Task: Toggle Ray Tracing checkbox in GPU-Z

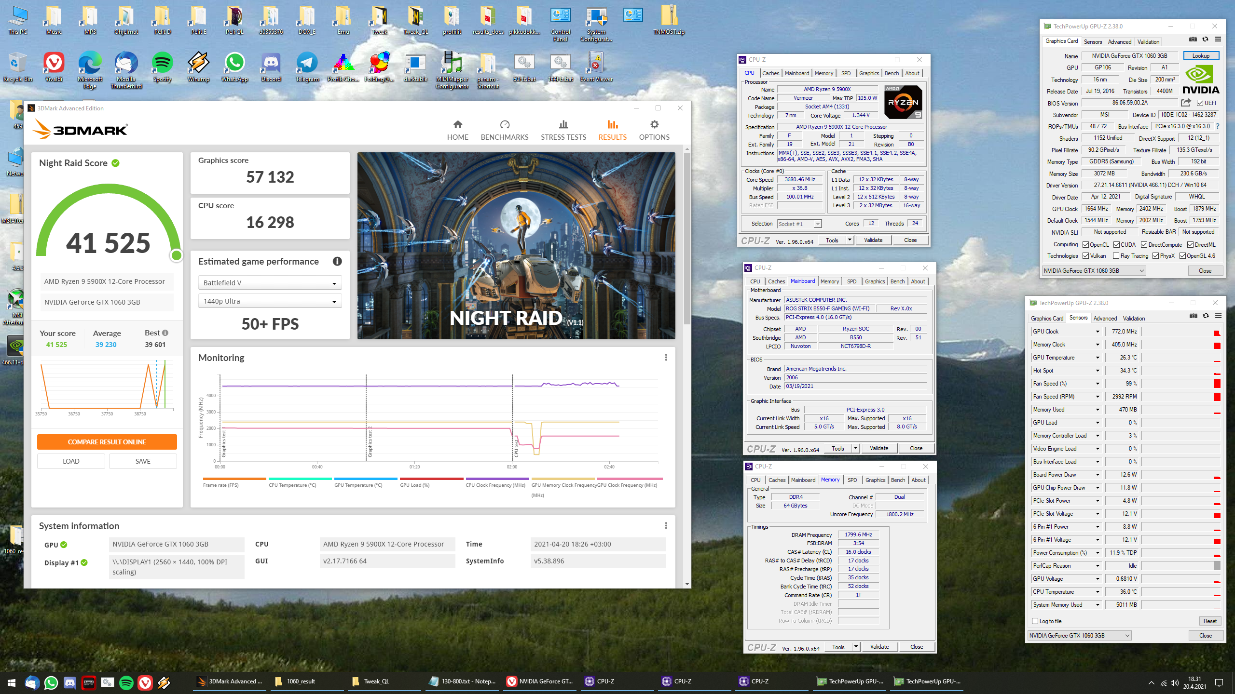Action: pyautogui.click(x=1116, y=256)
